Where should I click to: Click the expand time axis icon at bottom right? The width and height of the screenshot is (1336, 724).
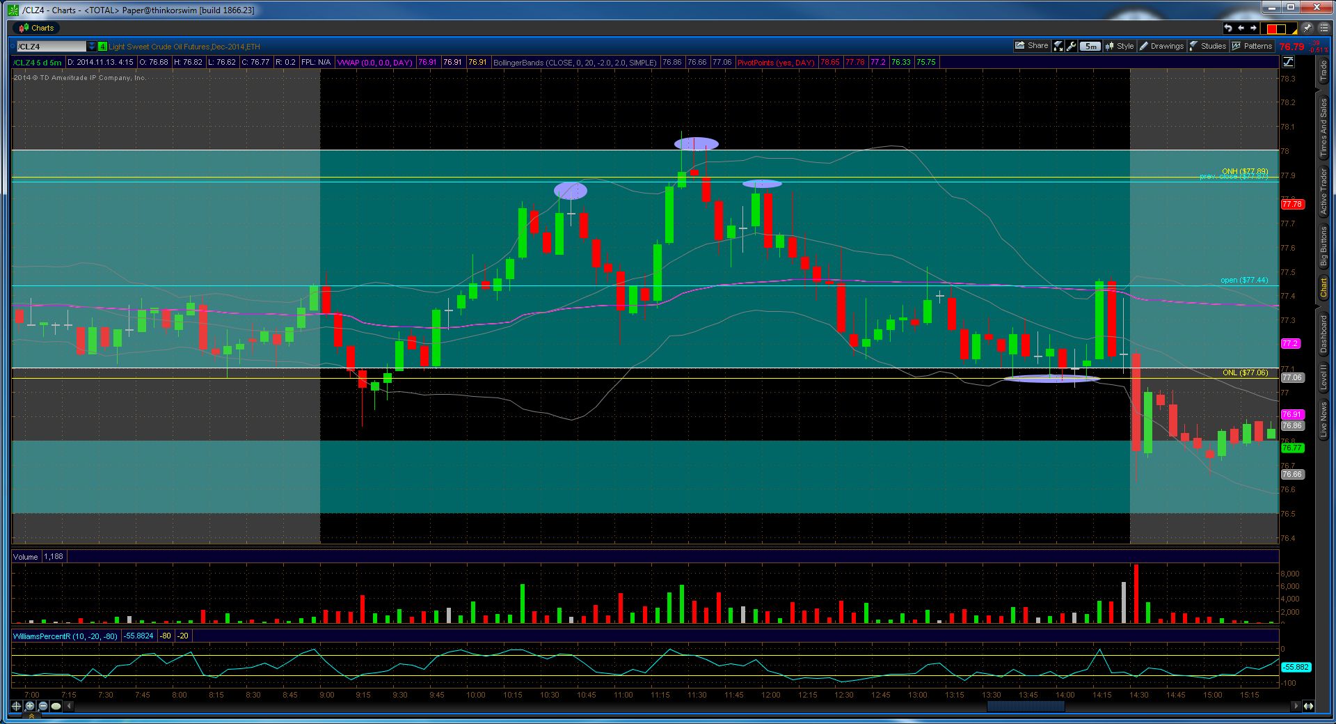[x=1309, y=706]
